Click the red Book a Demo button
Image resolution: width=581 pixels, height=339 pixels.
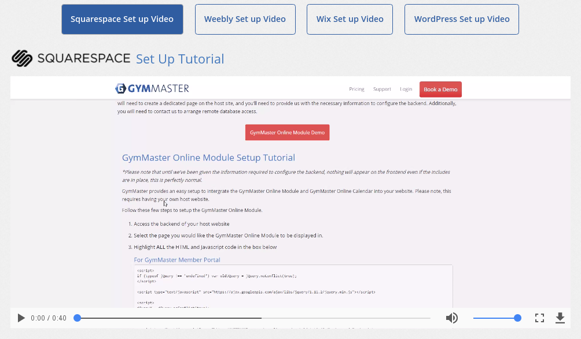tap(440, 90)
